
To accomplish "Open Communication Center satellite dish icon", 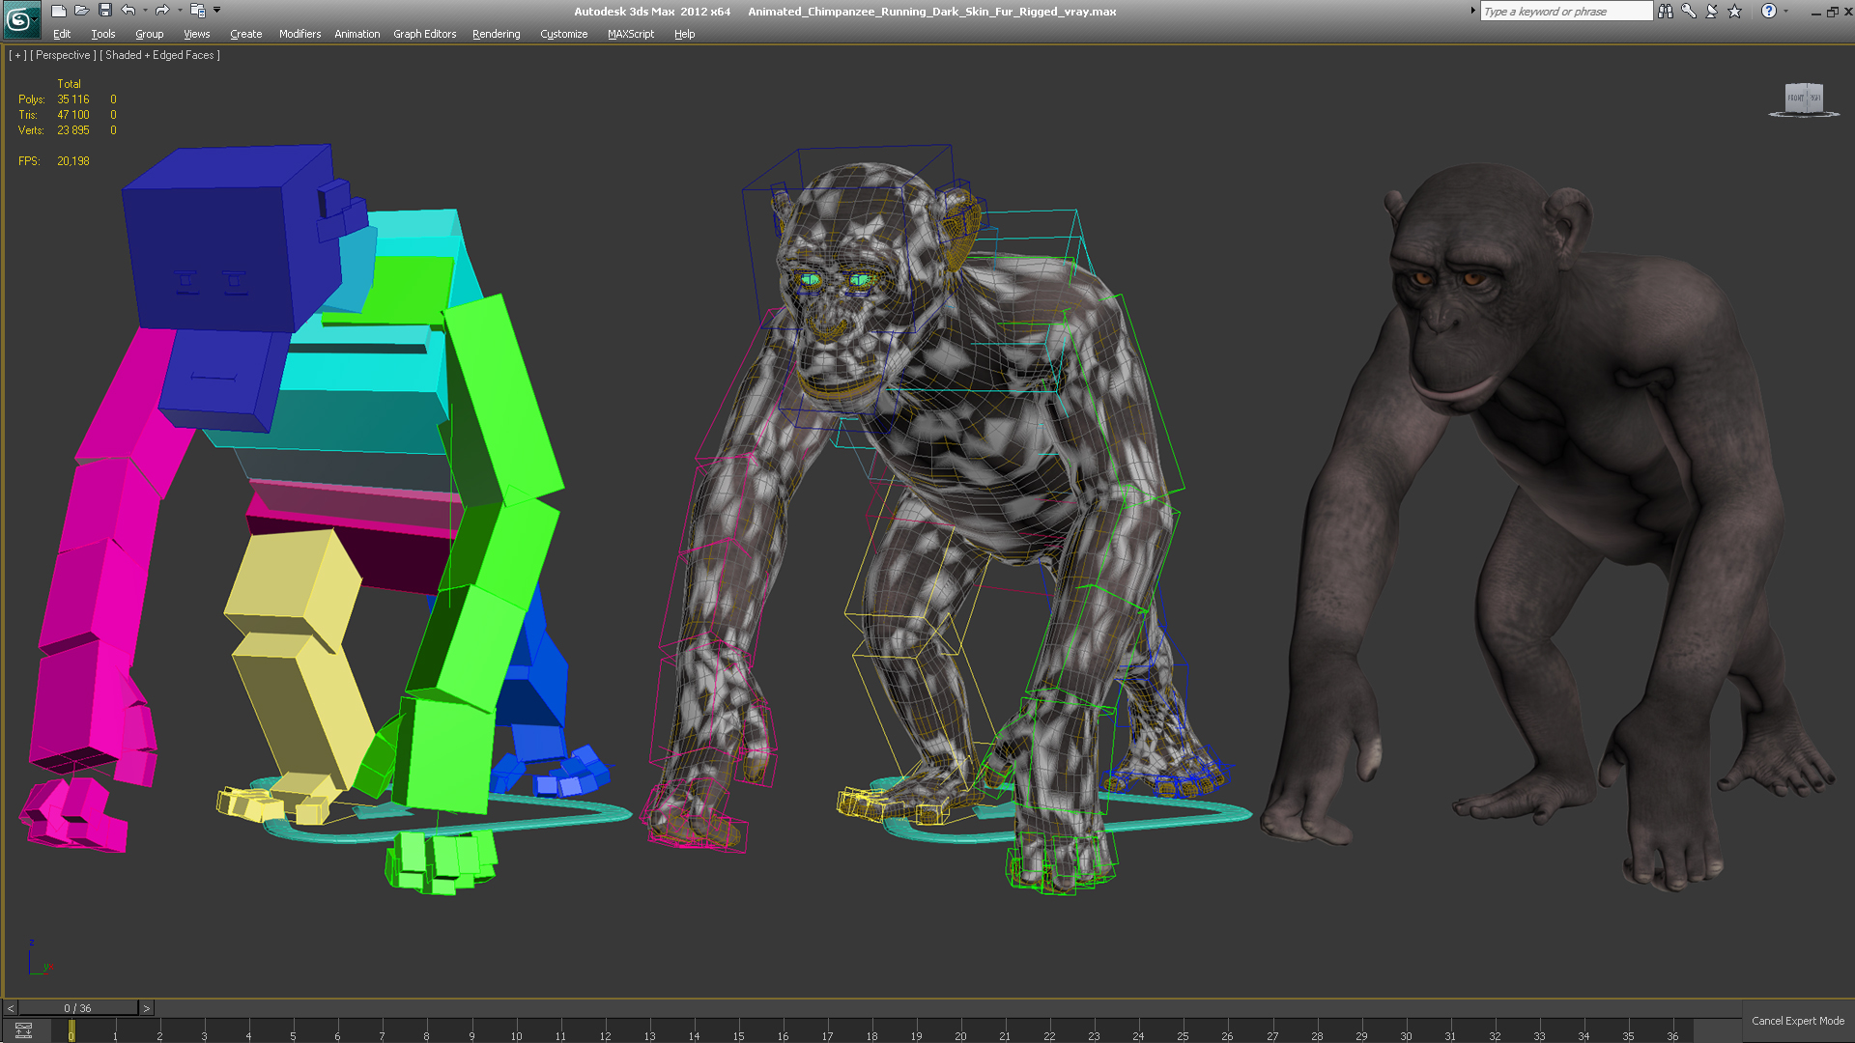I will pyautogui.click(x=1712, y=11).
